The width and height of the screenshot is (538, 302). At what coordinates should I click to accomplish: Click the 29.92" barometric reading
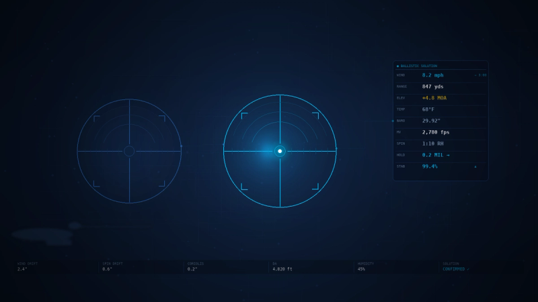[431, 121]
